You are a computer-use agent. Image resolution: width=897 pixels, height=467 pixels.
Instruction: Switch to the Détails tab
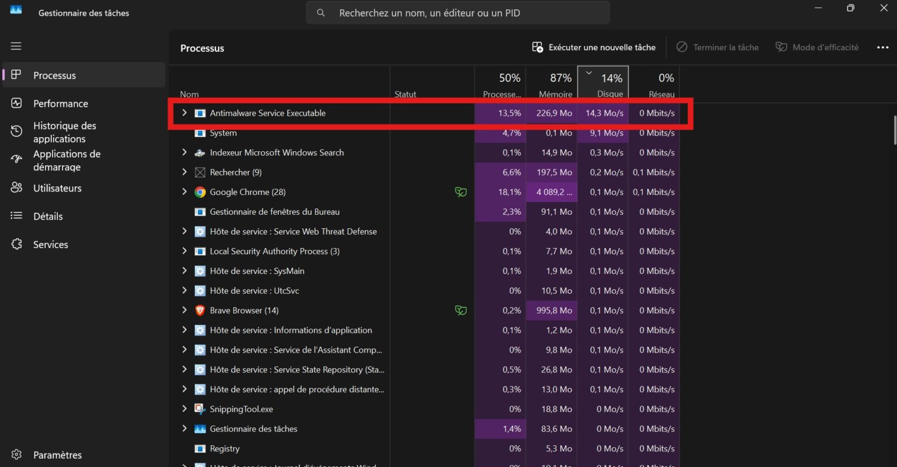48,216
